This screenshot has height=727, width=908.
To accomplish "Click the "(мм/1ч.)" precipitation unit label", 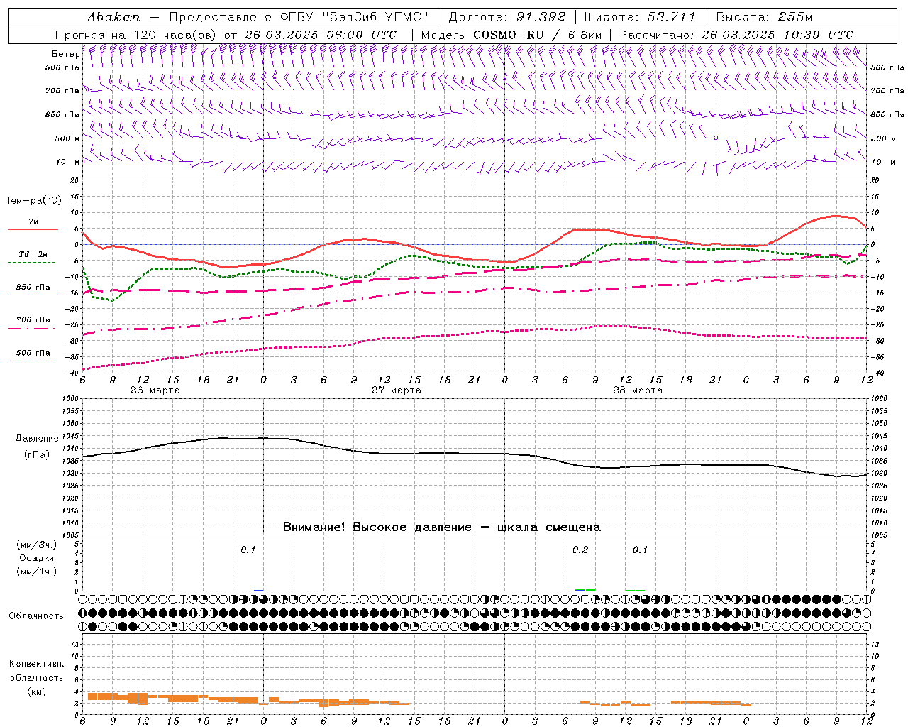I will (37, 571).
